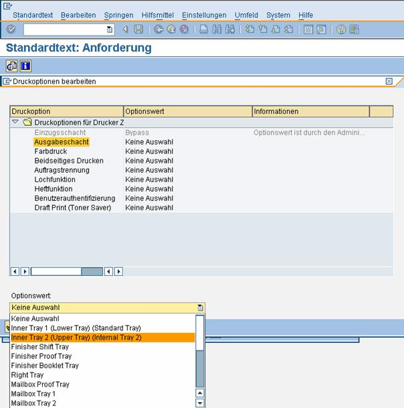Open the Standardtext menu
This screenshot has width=404, height=408.
click(33, 15)
